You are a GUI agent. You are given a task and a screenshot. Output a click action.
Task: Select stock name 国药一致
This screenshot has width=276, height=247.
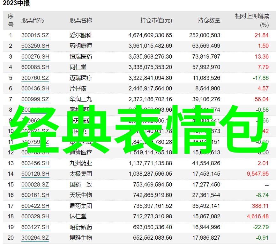tap(81, 185)
